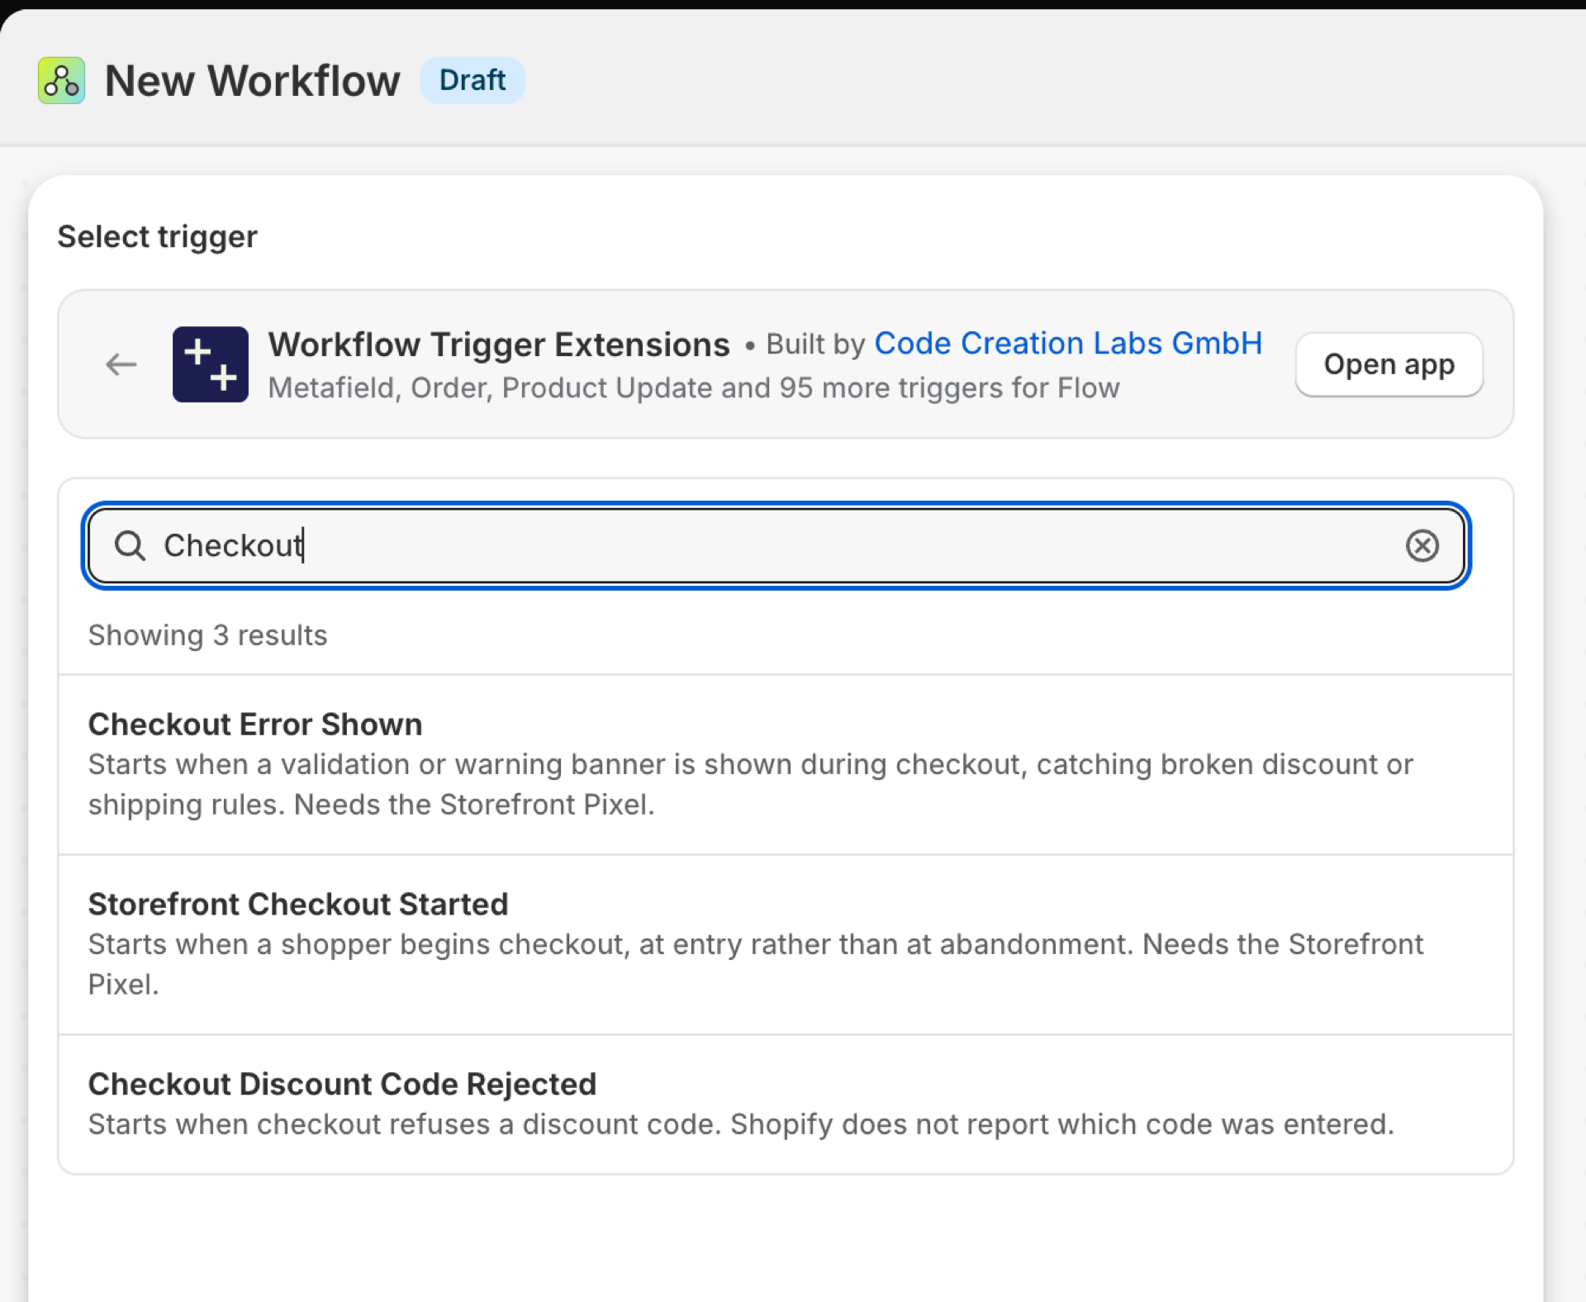
Task: Click the Workflow Trigger Extensions plus logo
Action: coord(211,364)
